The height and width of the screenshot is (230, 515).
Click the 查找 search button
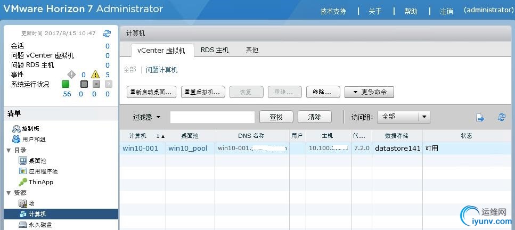276,117
